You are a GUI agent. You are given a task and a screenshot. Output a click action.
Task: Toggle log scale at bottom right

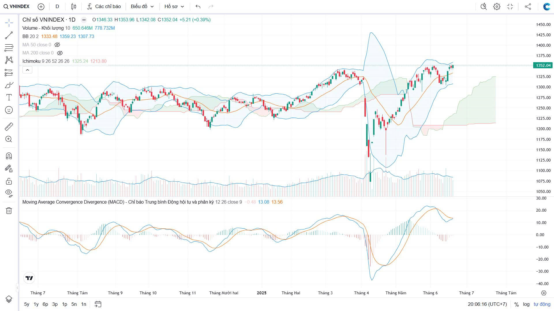coord(526,304)
